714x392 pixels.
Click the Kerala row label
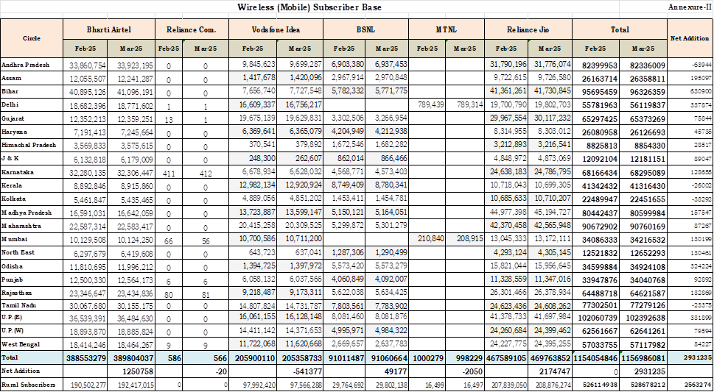click(9, 185)
